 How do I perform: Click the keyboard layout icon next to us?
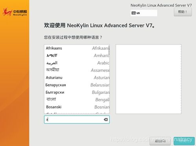coord(134,13)
